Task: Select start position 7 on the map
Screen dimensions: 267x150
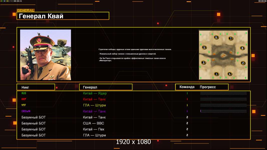Action: (x=231, y=38)
